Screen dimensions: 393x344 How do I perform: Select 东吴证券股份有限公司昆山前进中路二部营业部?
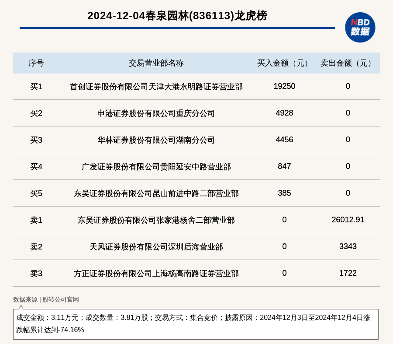pyautogui.click(x=156, y=193)
